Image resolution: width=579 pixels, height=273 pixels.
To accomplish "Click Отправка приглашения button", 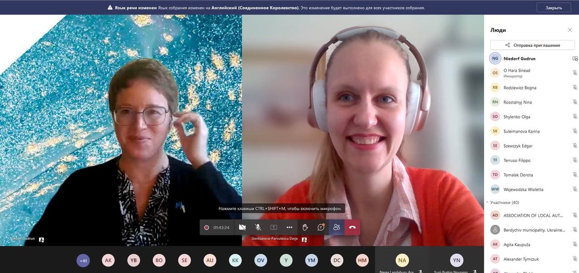I will click(x=532, y=45).
